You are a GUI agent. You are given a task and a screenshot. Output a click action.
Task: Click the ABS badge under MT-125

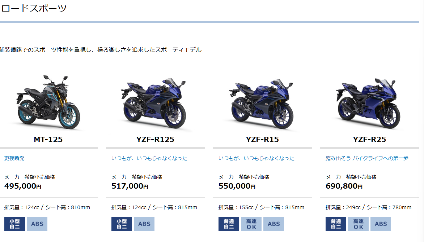pos(37,224)
